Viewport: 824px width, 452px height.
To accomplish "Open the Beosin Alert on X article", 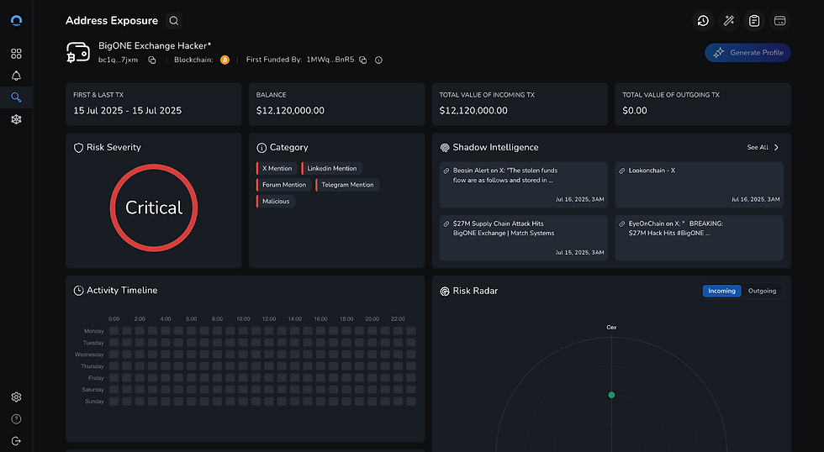I will [523, 185].
